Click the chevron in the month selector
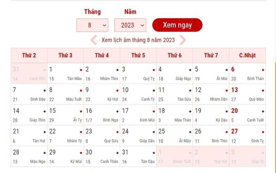This screenshot has width=276, height=173. coord(104,25)
